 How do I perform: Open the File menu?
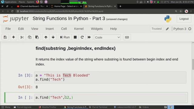click(8, 29)
